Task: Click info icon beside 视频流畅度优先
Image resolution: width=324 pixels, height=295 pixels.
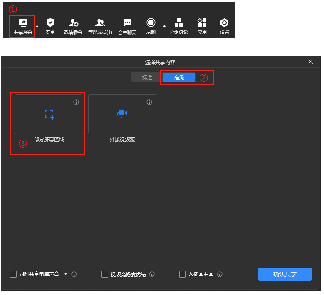Action: (x=152, y=274)
